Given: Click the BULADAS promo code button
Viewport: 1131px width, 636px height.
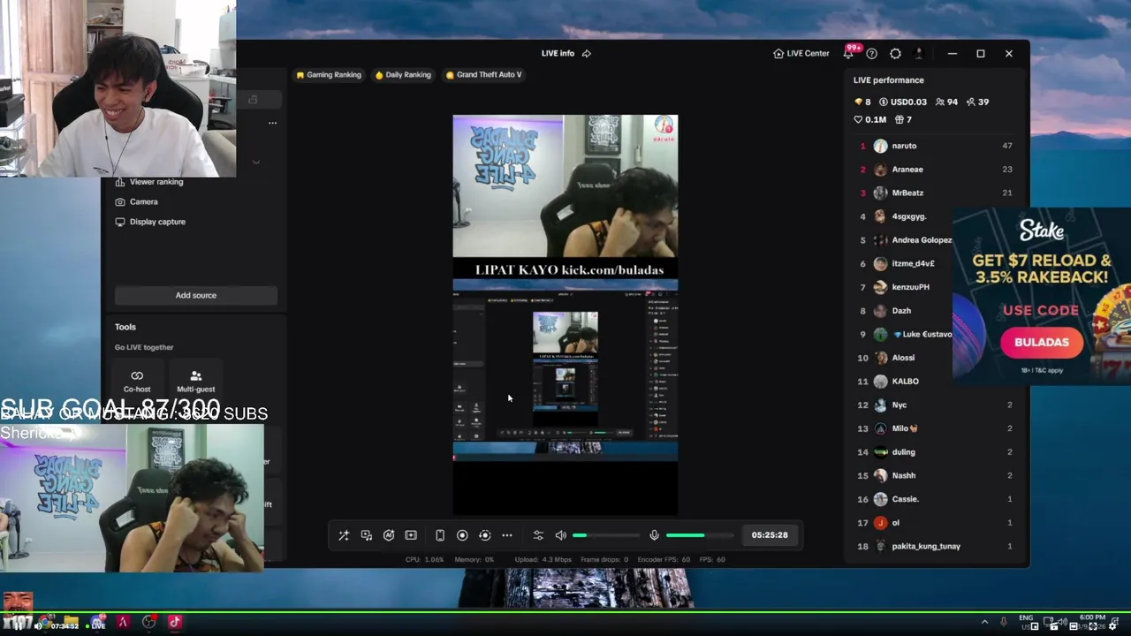Looking at the screenshot, I should (1041, 343).
